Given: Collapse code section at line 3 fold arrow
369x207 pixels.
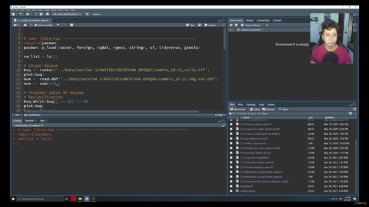Looking at the screenshot, I should pyautogui.click(x=22, y=39).
